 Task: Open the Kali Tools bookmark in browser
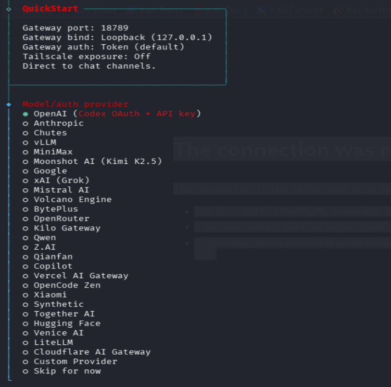pyautogui.click(x=155, y=10)
